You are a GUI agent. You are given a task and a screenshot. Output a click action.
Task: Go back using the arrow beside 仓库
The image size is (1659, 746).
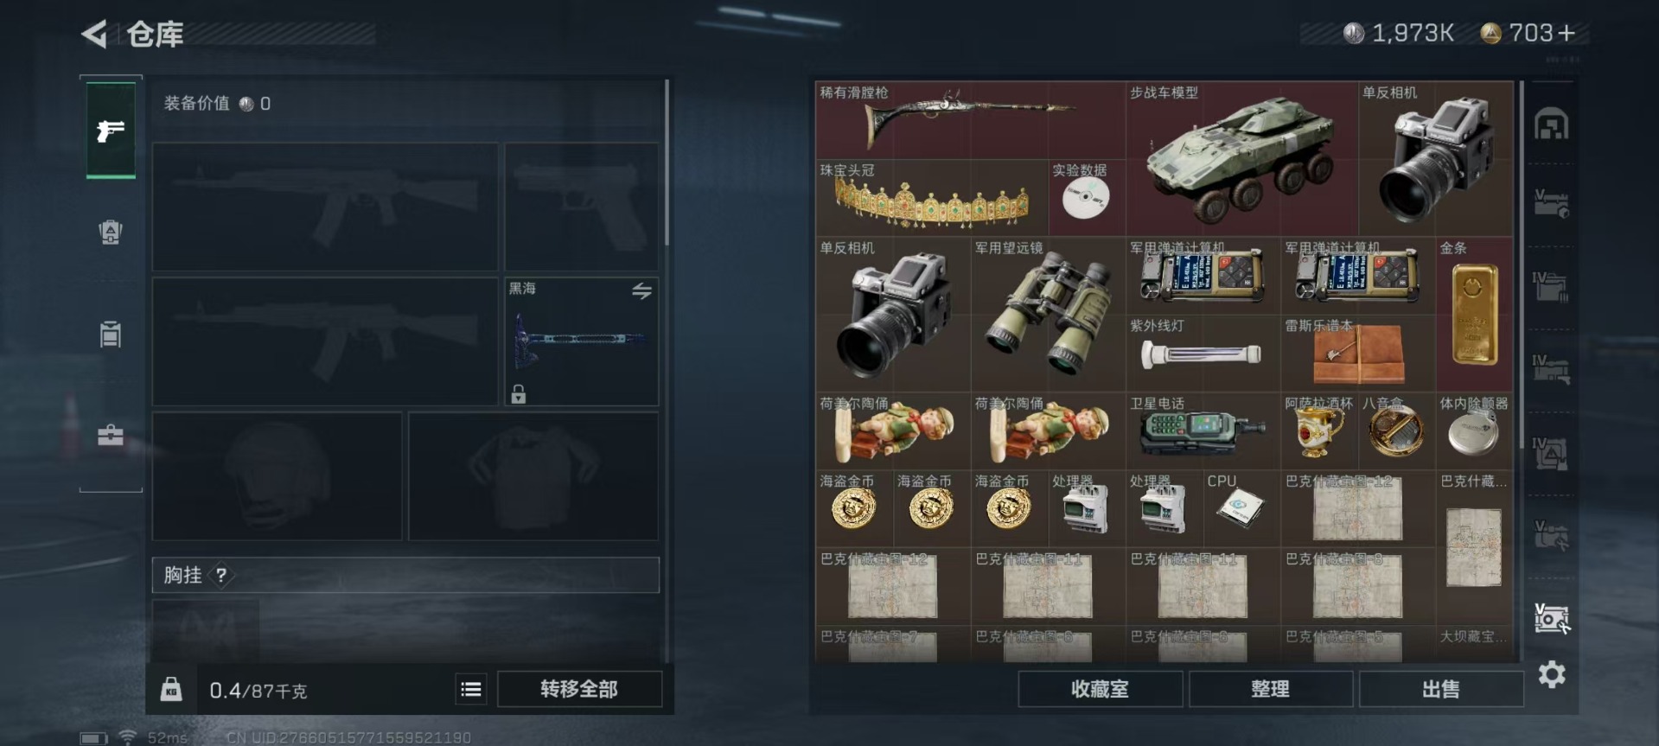point(94,35)
